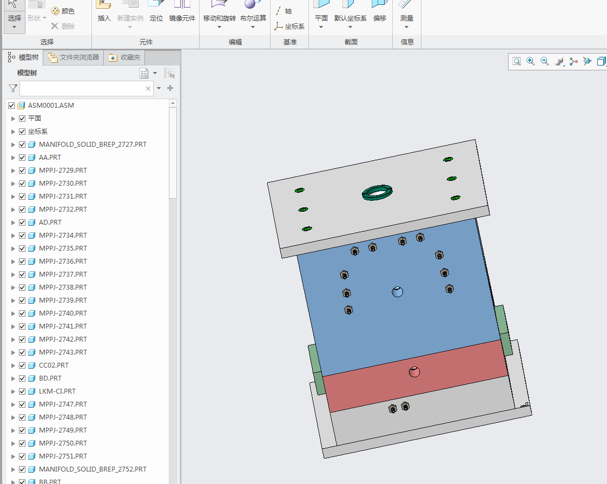Click the zoom out magnifier icon
The width and height of the screenshot is (607, 484).
[545, 62]
